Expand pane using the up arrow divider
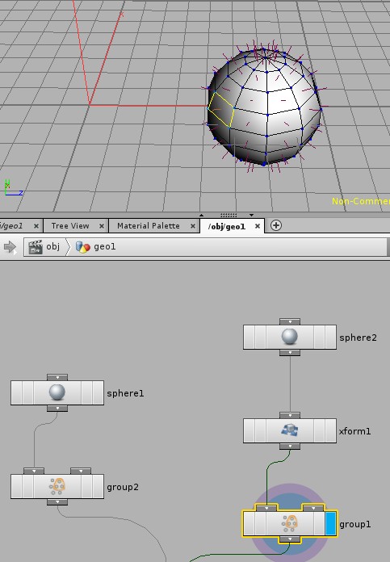390x562 pixels. pyautogui.click(x=201, y=215)
